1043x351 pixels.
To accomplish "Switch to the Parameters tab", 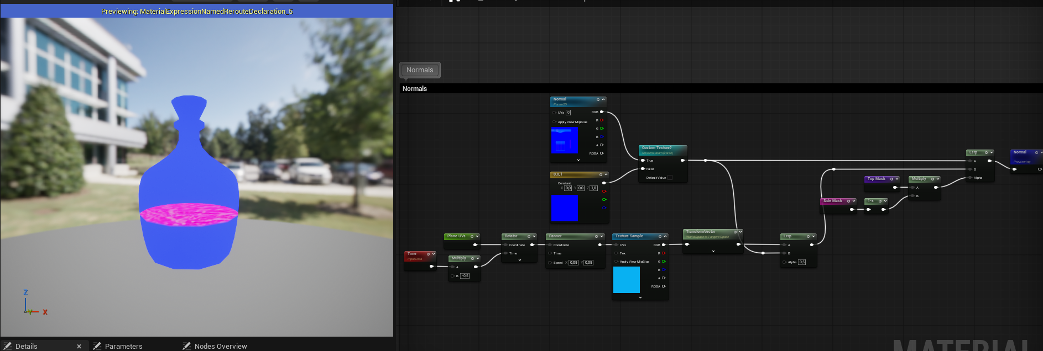I will click(x=123, y=346).
